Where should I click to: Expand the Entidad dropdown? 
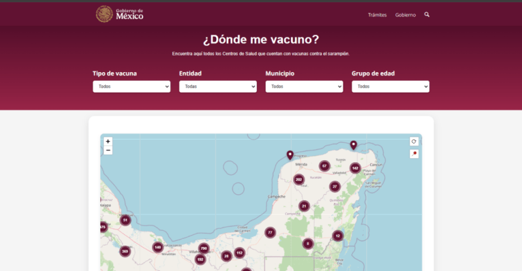click(x=217, y=87)
